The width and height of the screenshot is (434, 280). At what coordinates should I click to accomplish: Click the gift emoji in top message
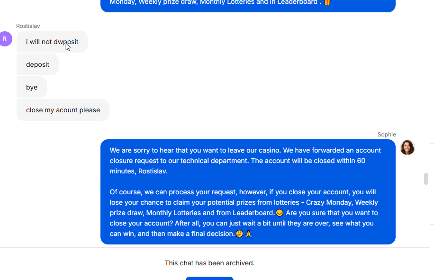(327, 2)
